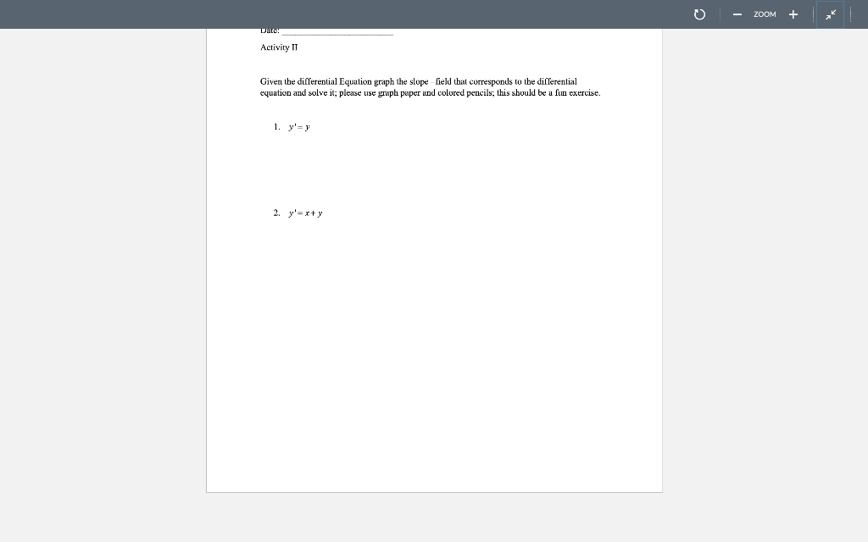Click the Date blank line field
This screenshot has width=868, height=542.
click(337, 32)
